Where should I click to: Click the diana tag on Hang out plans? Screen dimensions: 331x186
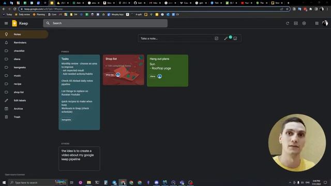click(x=153, y=76)
